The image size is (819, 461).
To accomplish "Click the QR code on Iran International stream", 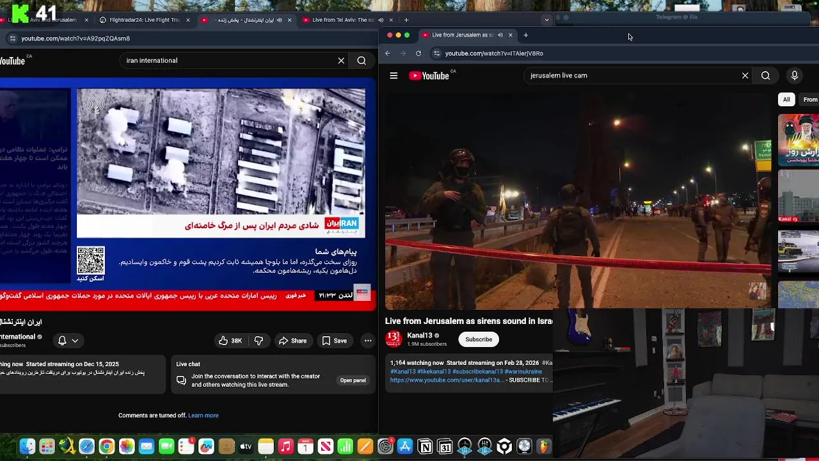I will 90,261.
